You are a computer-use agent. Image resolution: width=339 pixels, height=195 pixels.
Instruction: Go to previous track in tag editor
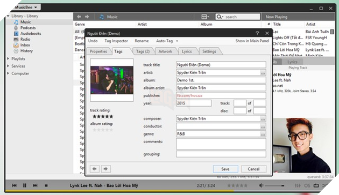click(x=95, y=169)
